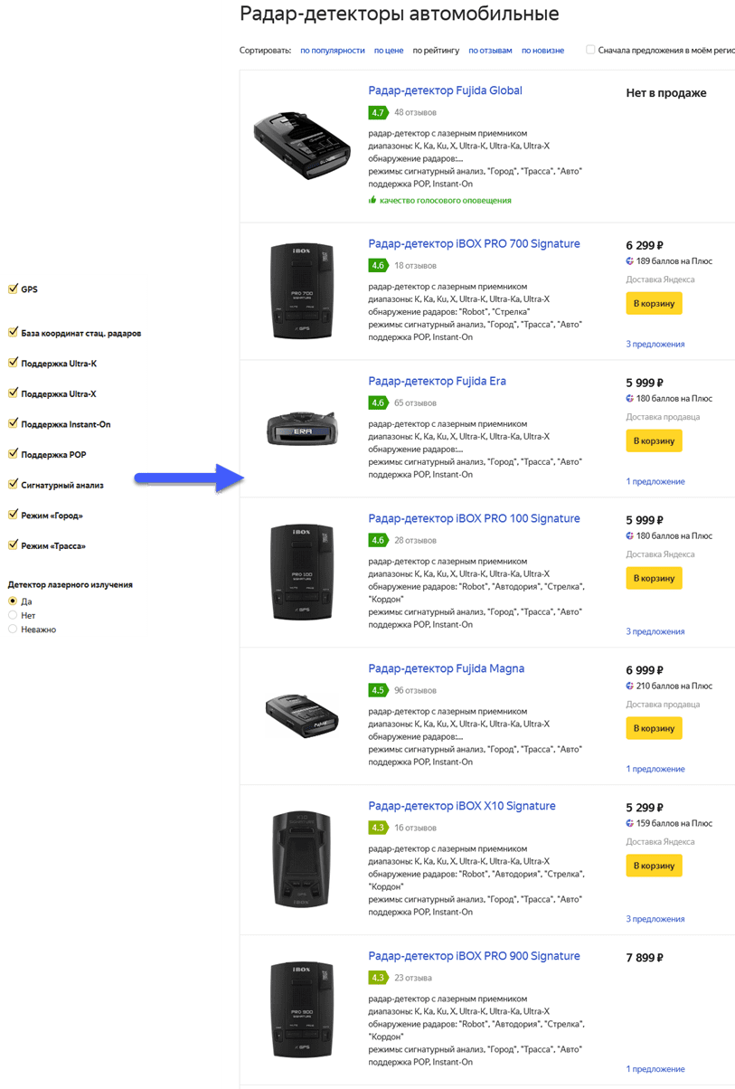Sort by по популярности
735x1089 pixels.
click(x=332, y=51)
